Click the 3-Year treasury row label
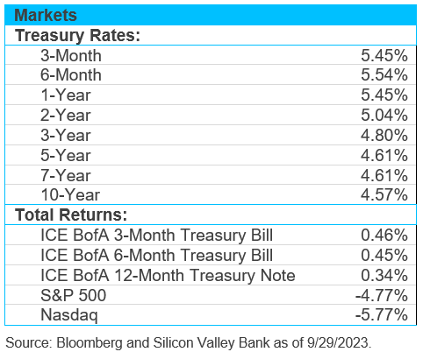 click(x=66, y=135)
